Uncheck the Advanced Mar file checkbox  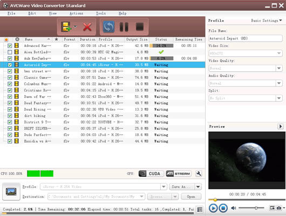(x=10, y=46)
